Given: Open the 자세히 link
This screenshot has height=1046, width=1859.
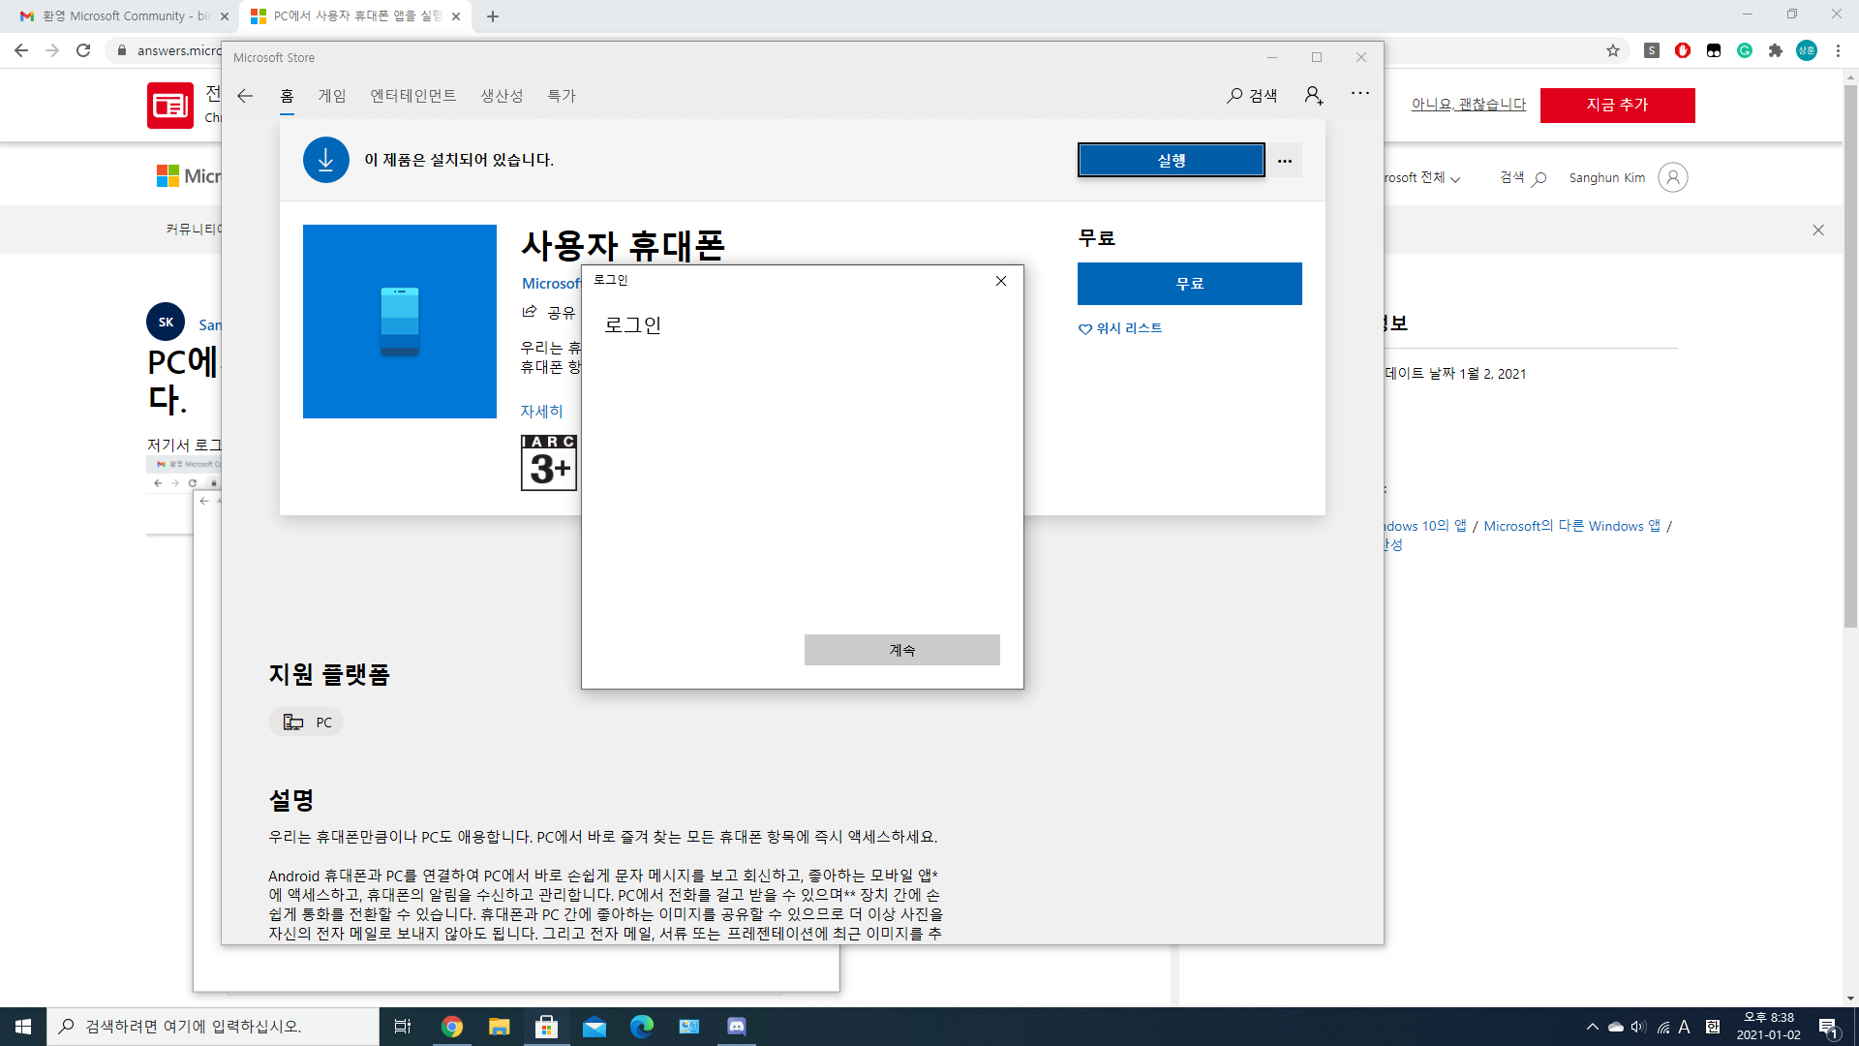Looking at the screenshot, I should pos(541,412).
